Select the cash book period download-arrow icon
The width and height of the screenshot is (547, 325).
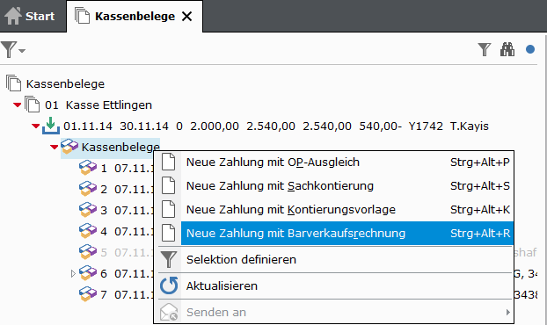51,126
